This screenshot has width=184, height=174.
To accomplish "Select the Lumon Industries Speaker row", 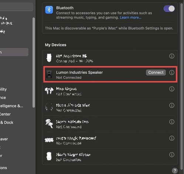I will [x=110, y=74].
